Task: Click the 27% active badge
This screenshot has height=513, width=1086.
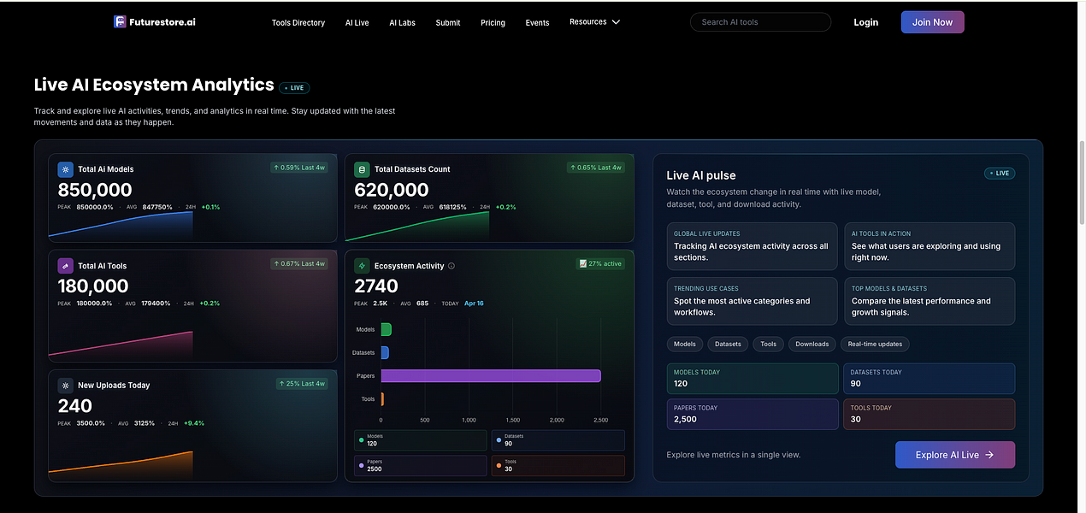Action: coord(600,263)
